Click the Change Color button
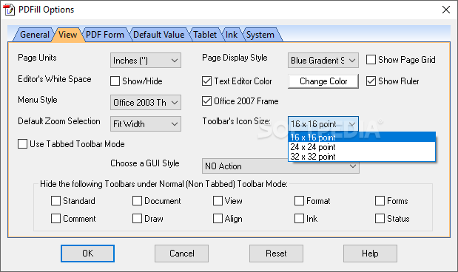458x272 pixels. [323, 81]
